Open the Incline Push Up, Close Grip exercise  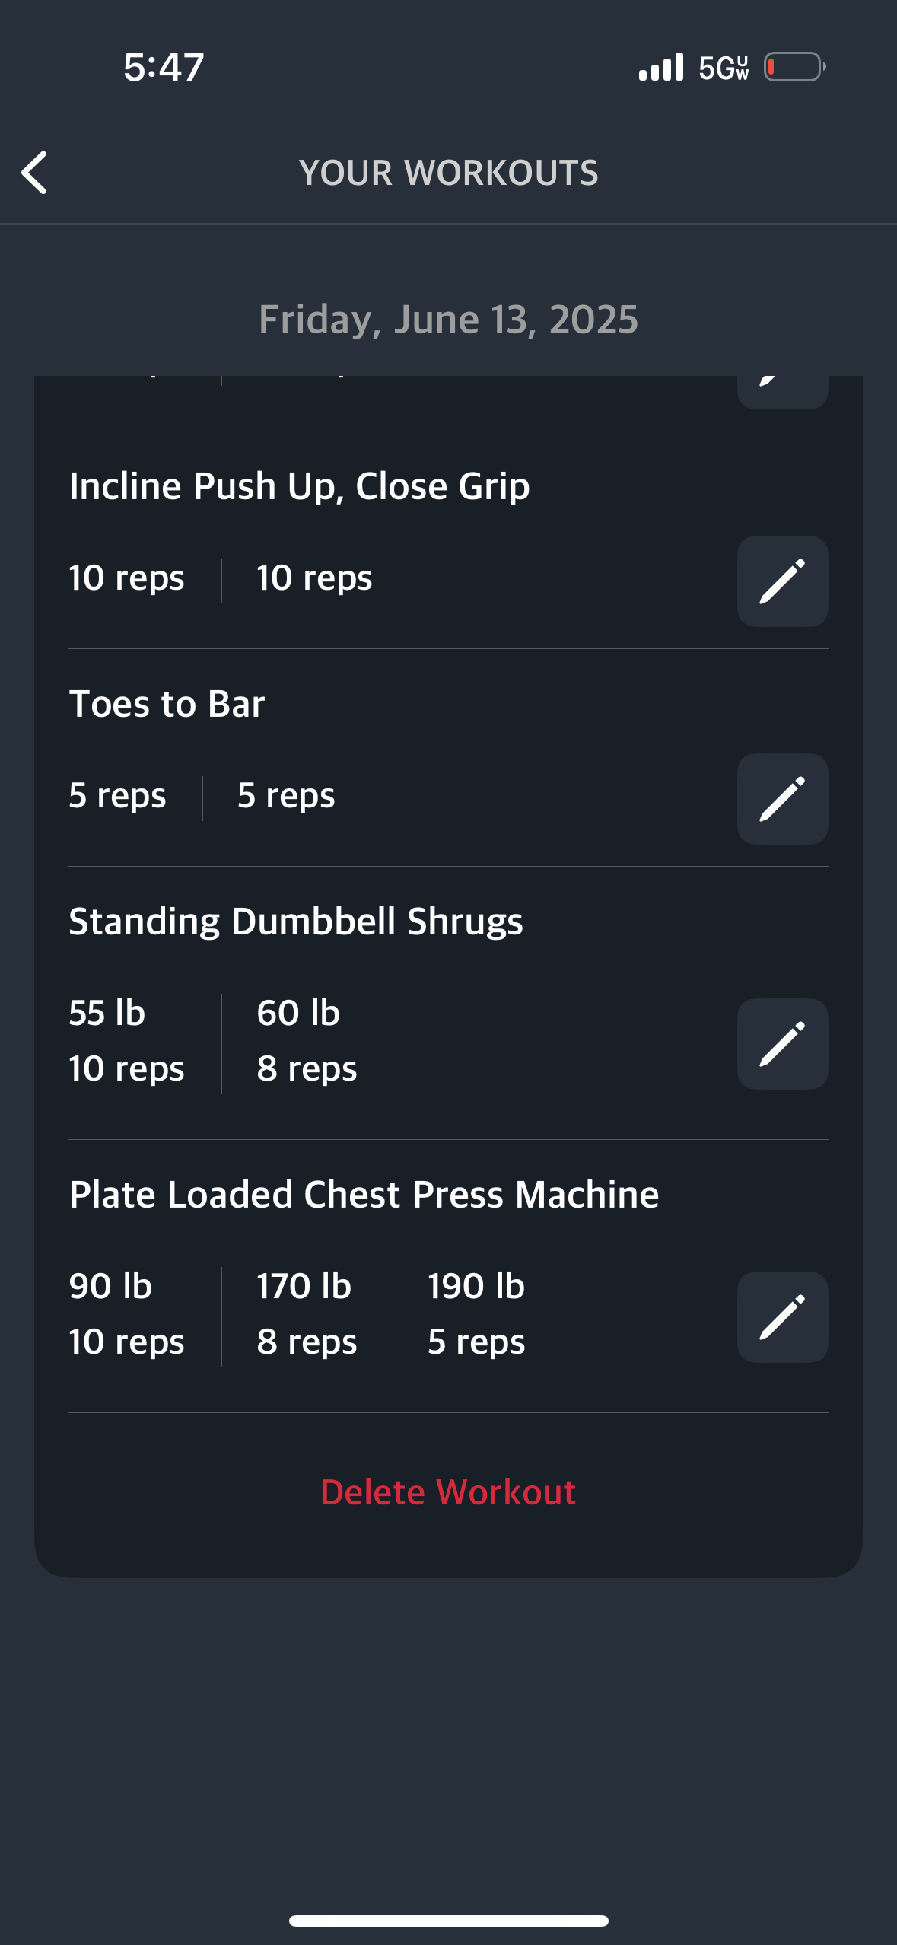click(x=299, y=486)
